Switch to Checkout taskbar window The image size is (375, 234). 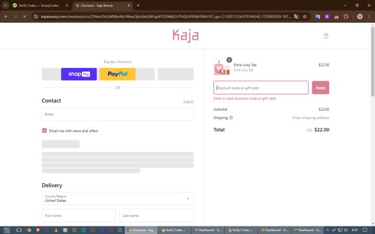(141, 230)
